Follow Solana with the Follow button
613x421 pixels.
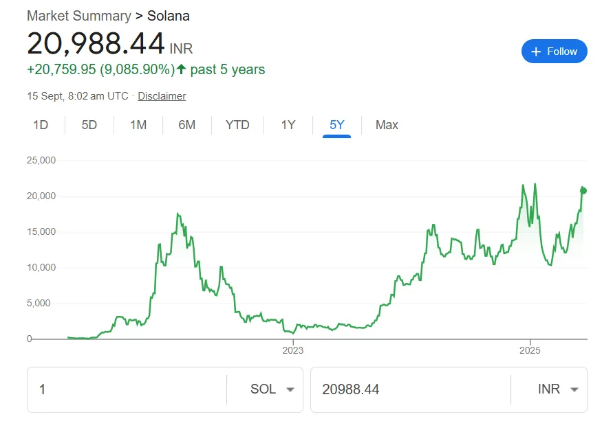(555, 51)
